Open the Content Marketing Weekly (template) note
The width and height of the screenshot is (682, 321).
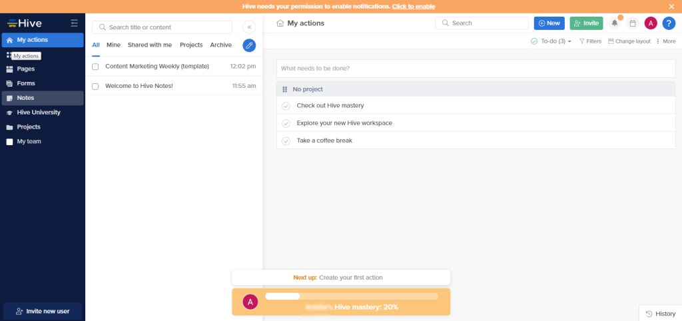[x=157, y=66]
